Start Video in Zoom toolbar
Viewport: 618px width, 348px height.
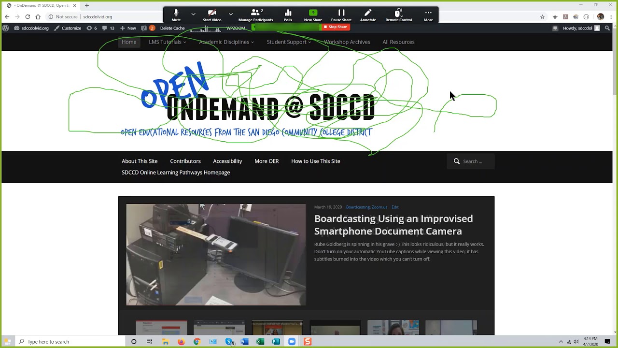(x=212, y=15)
